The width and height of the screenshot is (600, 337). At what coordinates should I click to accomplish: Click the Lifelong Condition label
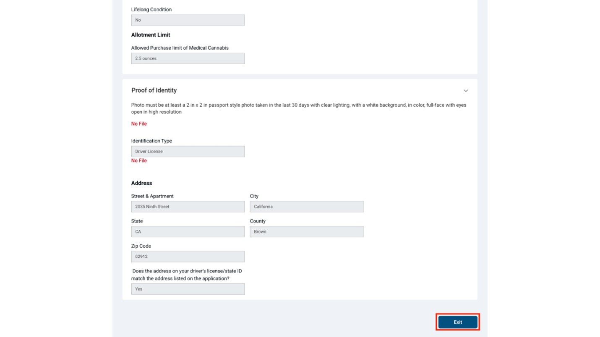coord(151,9)
